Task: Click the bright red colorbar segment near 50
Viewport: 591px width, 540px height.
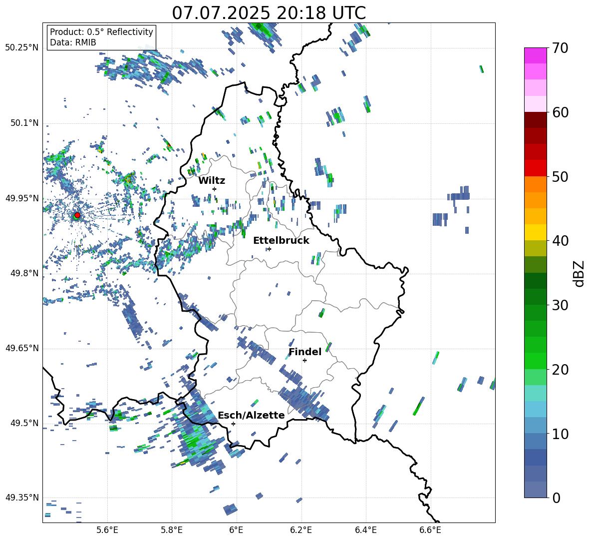Action: [535, 168]
